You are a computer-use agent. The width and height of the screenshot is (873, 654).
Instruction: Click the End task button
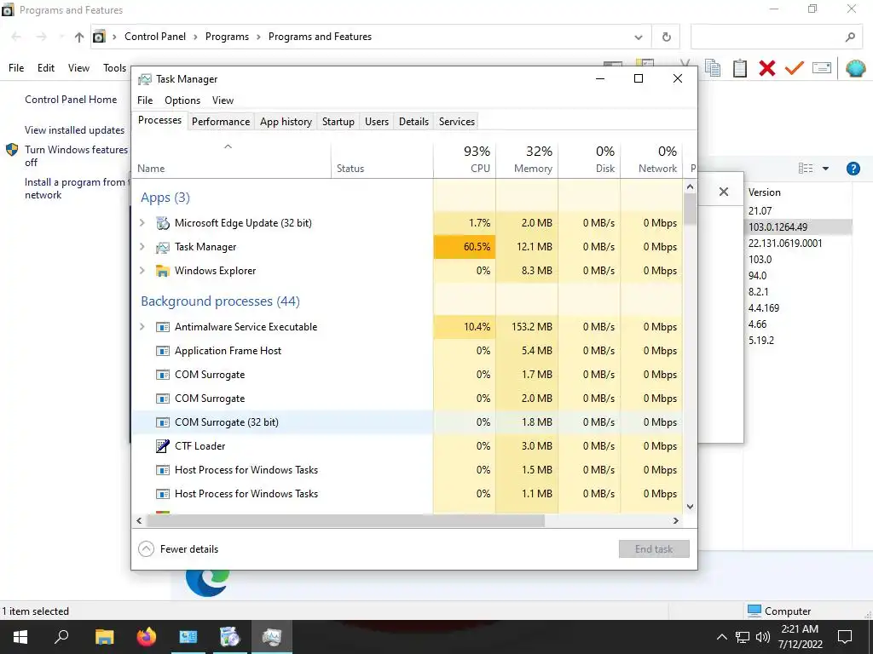tap(654, 549)
